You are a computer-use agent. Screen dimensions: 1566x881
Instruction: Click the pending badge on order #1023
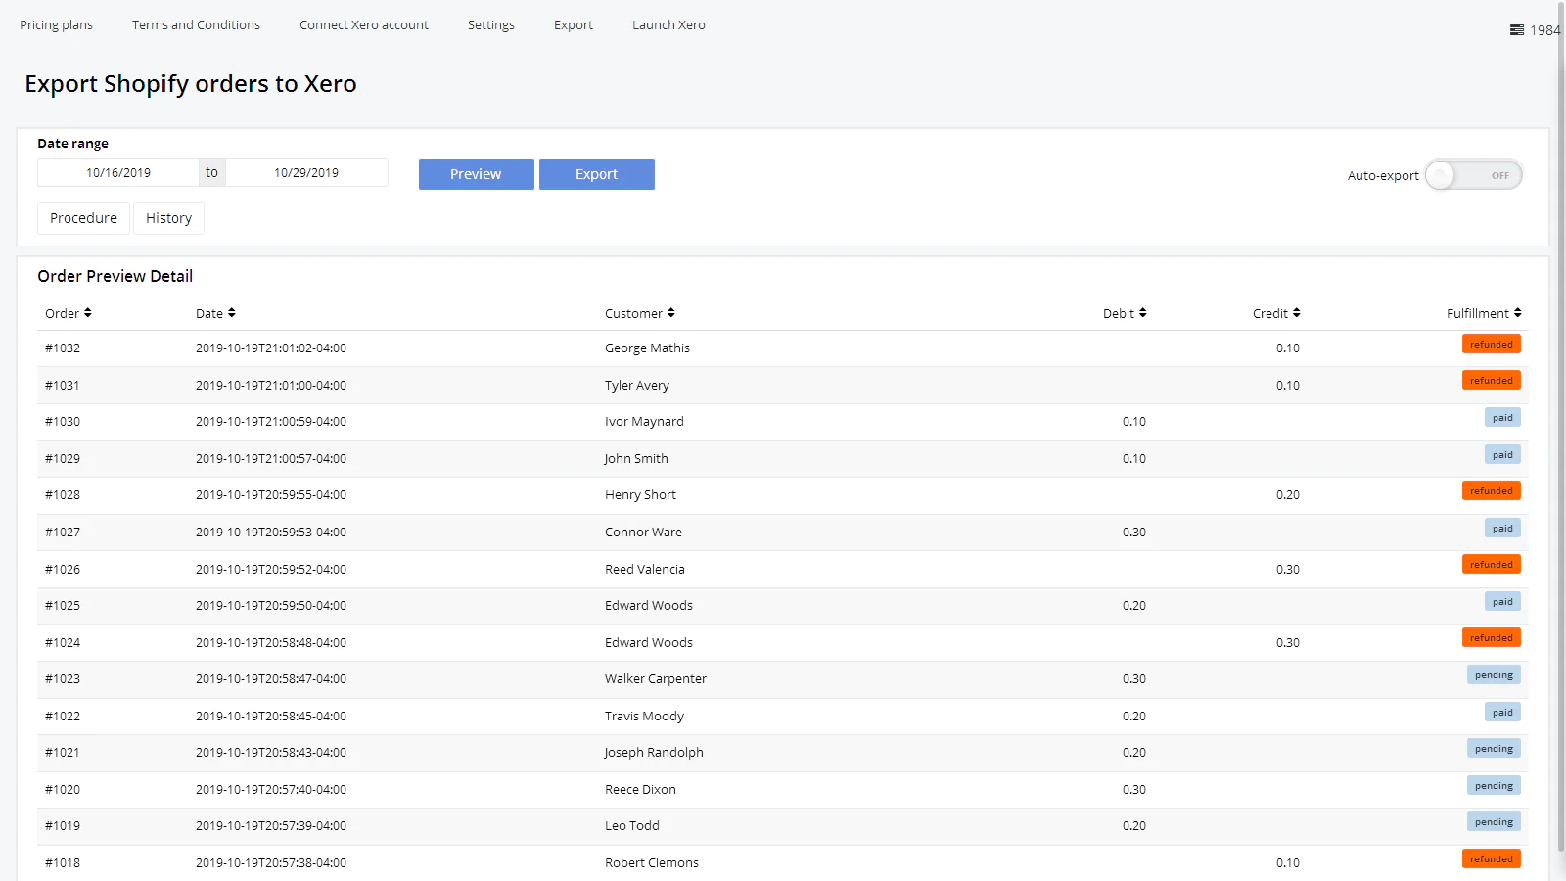tap(1494, 675)
